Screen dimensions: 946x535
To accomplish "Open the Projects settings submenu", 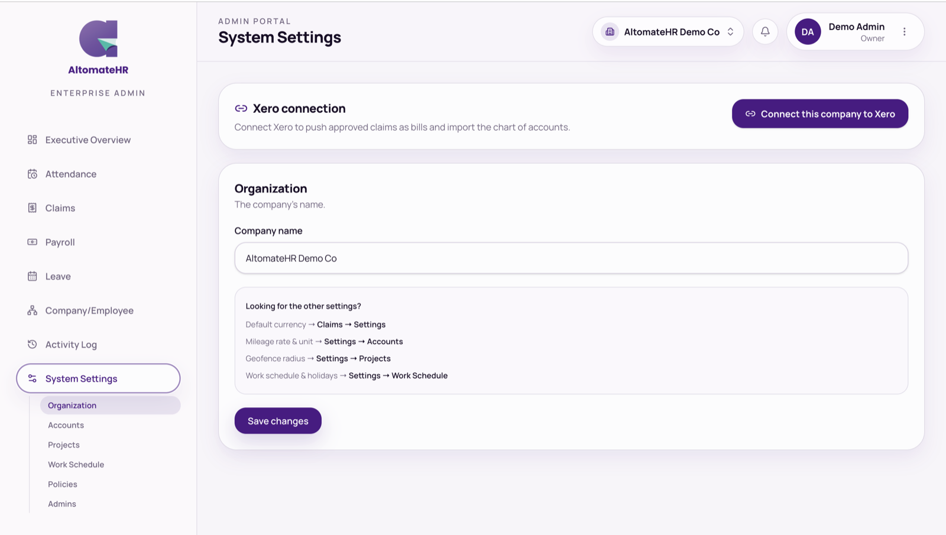I will (x=110, y=445).
